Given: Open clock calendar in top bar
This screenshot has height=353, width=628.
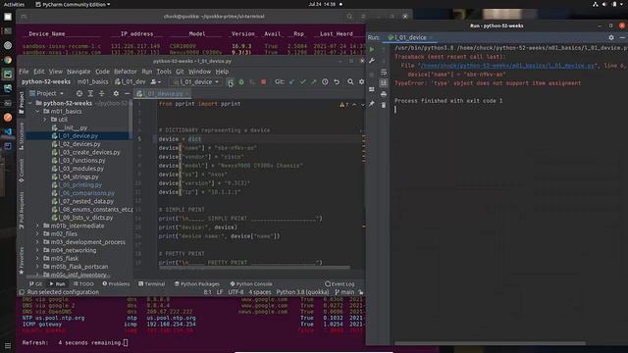Looking at the screenshot, I should pos(322,4).
